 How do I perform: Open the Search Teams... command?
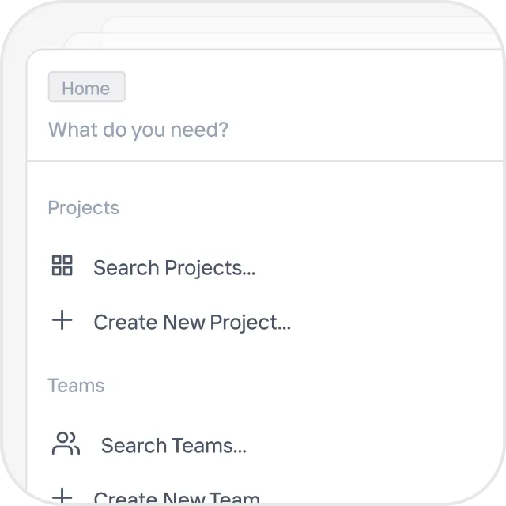[x=173, y=446]
